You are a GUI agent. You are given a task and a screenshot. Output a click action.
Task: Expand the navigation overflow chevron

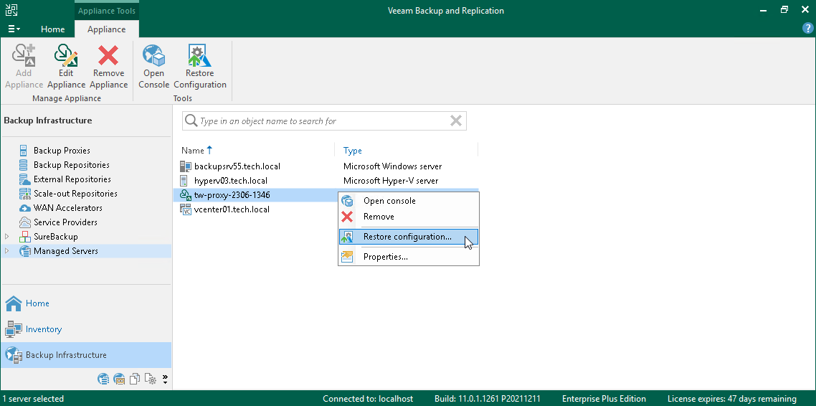pyautogui.click(x=165, y=379)
